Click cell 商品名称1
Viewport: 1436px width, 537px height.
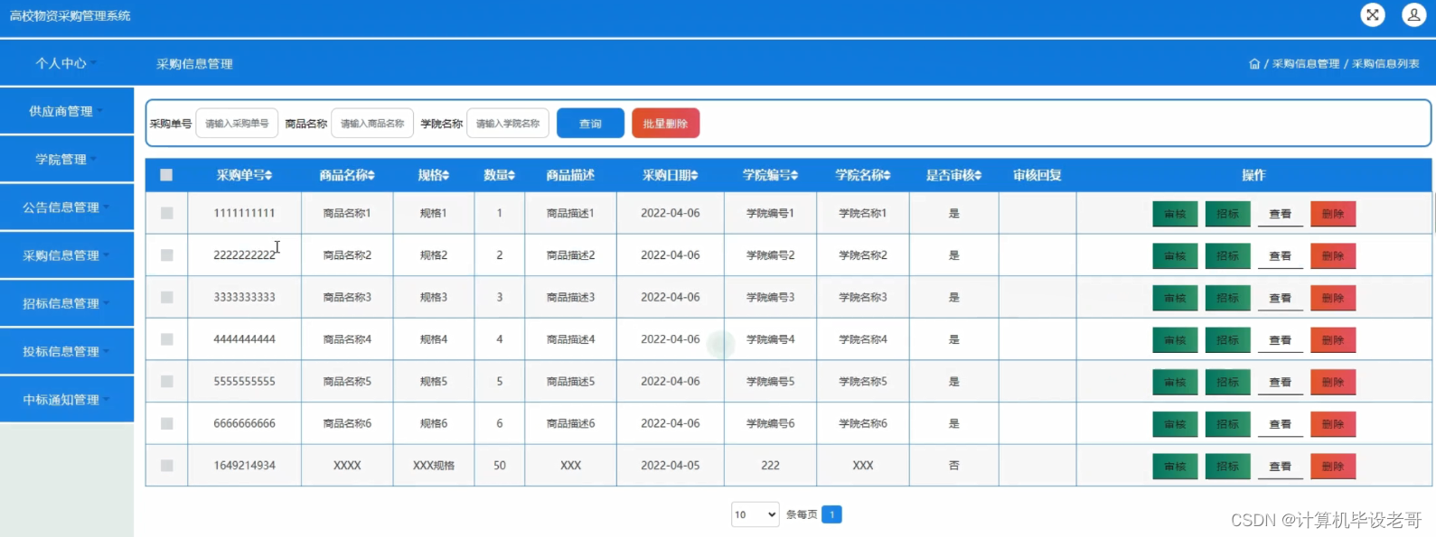click(x=347, y=213)
